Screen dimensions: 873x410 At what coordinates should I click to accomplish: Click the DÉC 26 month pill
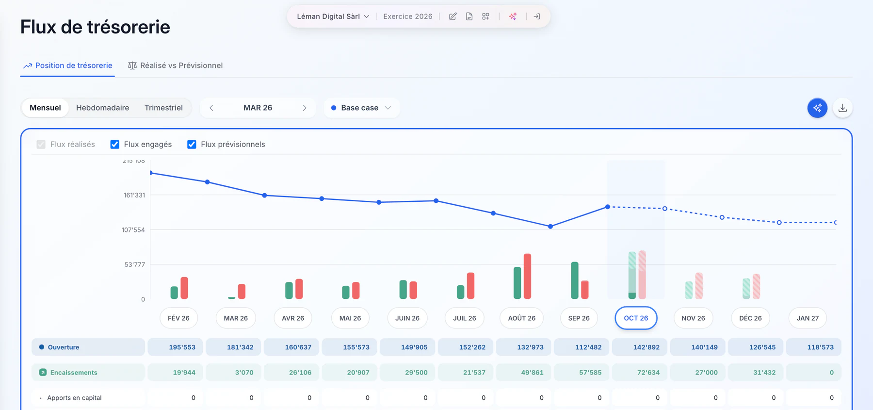[x=750, y=318]
